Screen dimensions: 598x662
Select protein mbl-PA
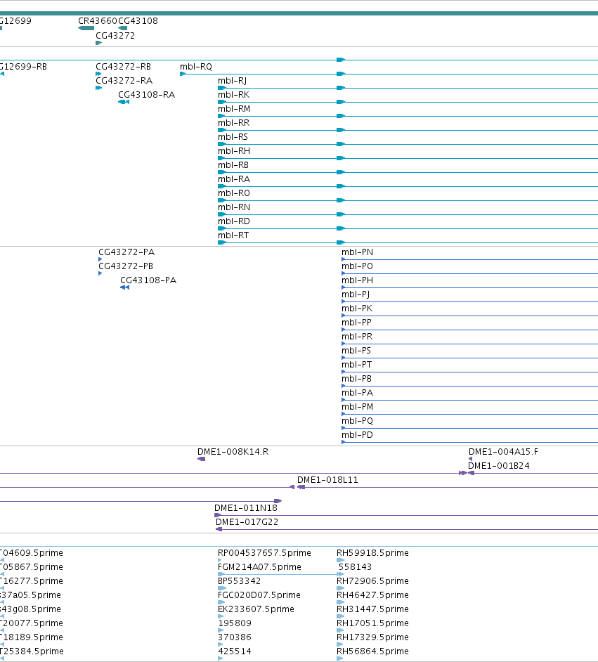[357, 393]
